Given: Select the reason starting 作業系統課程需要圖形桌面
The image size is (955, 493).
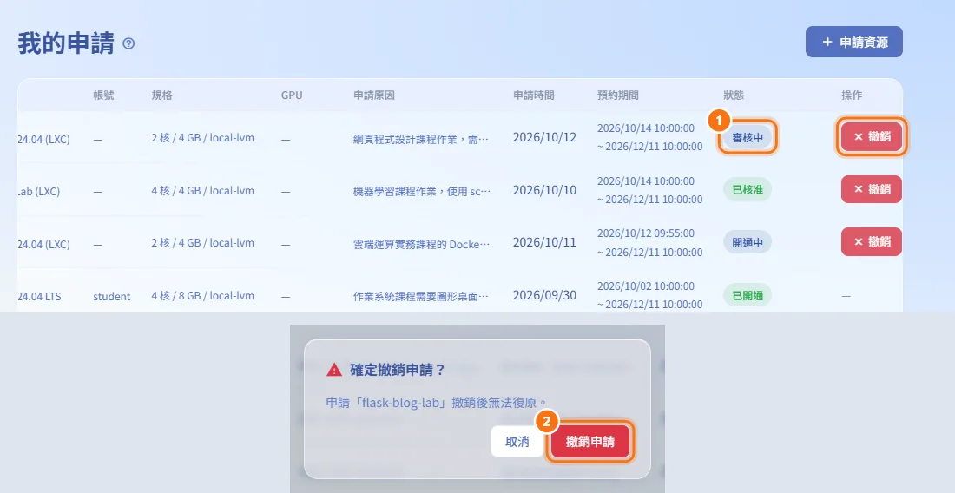Looking at the screenshot, I should pos(421,297).
